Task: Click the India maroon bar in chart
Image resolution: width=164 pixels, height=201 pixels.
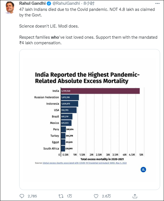Action: pyautogui.click(x=100, y=91)
